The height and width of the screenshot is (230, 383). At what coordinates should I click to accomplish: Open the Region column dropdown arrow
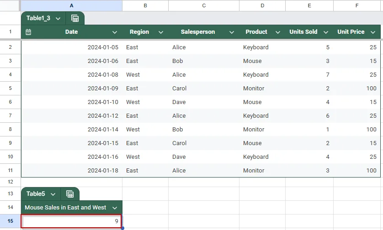tap(161, 32)
